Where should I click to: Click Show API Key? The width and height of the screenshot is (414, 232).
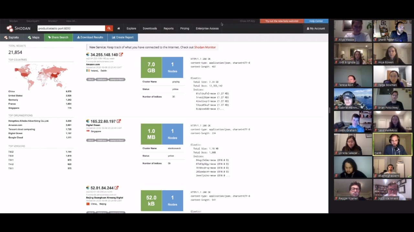[247, 21]
